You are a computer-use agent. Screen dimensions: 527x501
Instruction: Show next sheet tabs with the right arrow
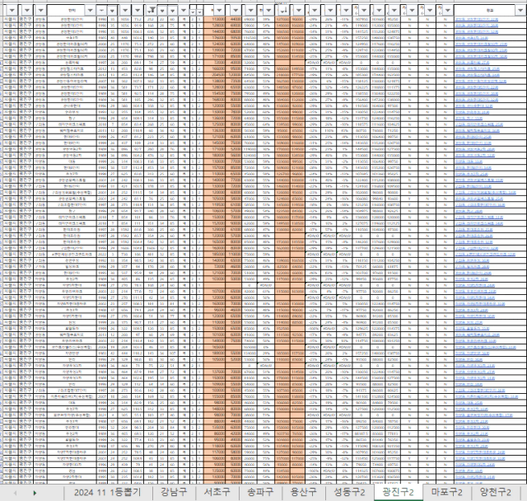click(x=35, y=493)
